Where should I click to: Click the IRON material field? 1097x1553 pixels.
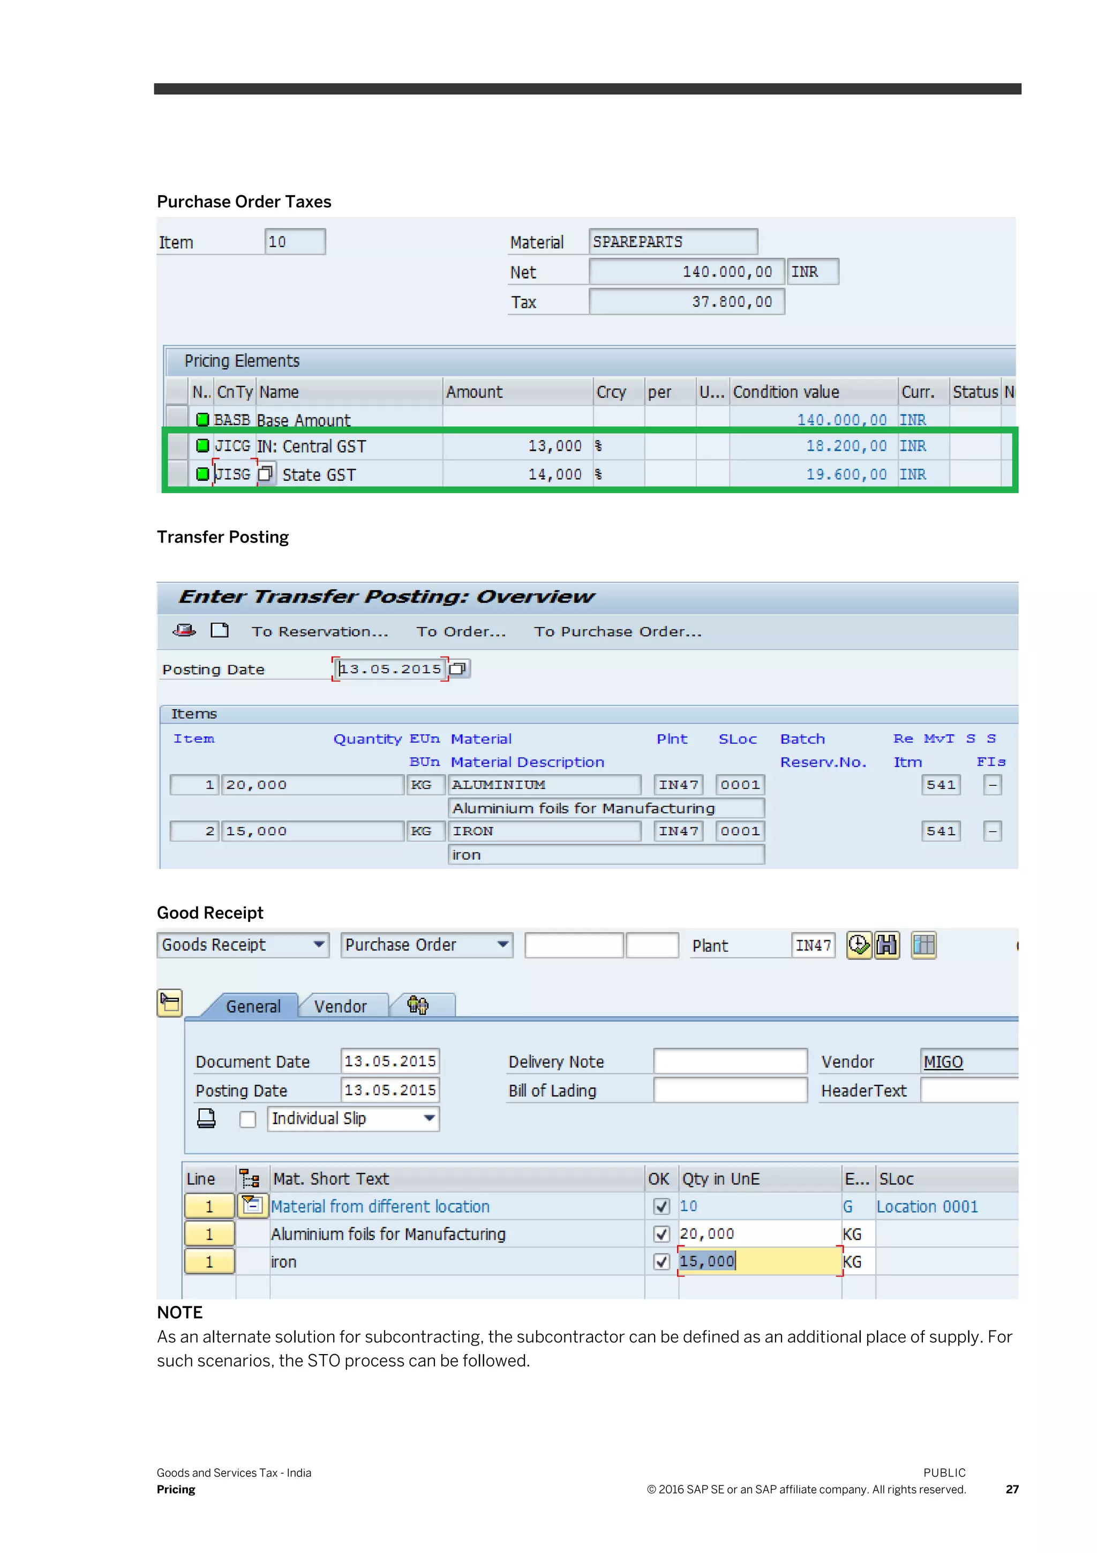[544, 830]
